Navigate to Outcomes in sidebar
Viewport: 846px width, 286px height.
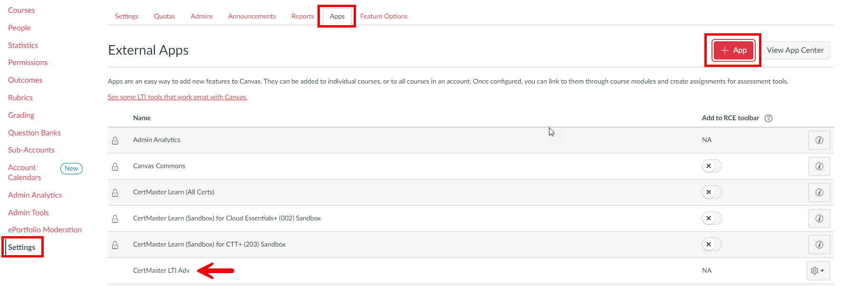(x=25, y=80)
